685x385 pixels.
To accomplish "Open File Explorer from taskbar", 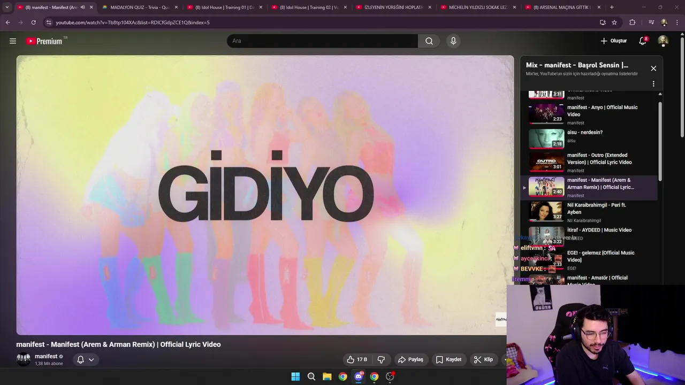I will coord(327,376).
